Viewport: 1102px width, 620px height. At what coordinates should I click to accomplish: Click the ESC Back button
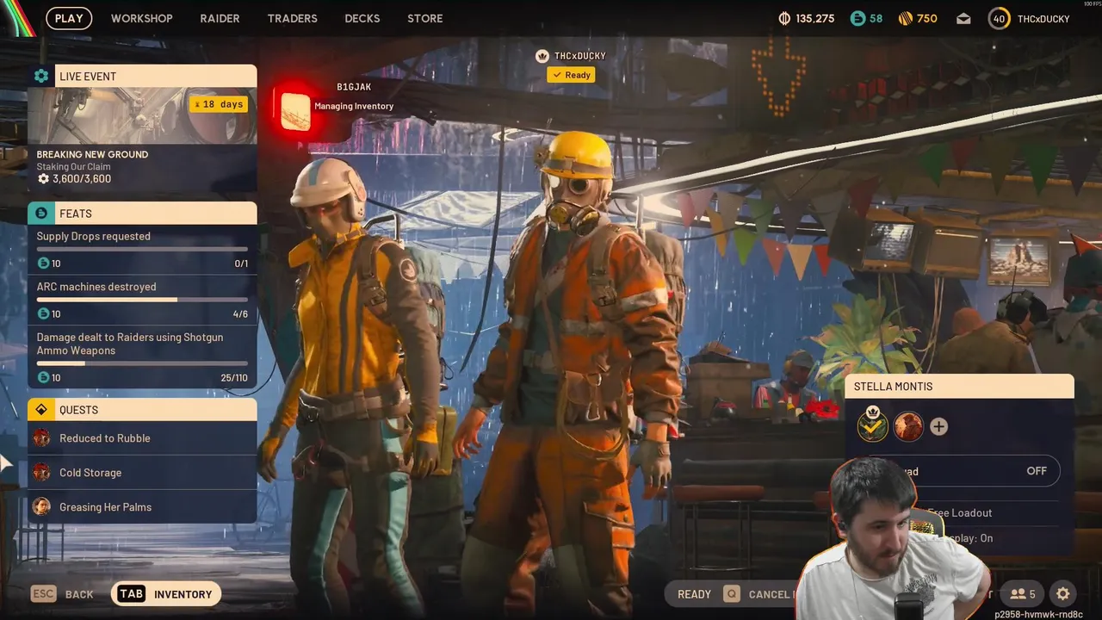(62, 594)
